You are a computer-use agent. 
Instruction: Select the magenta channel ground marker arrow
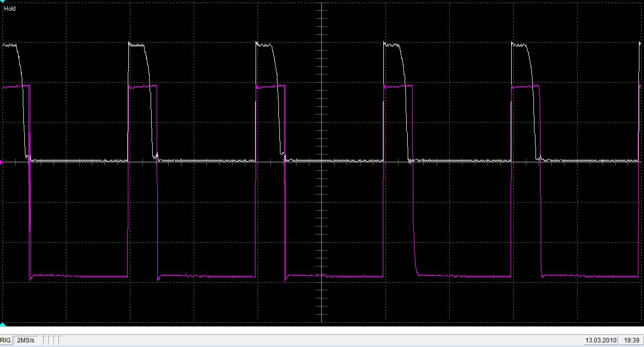point(2,162)
